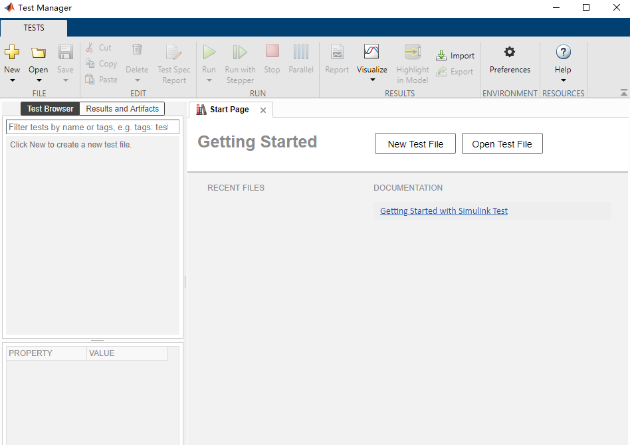Switch to Results and Artifacts tab
Screen dimensions: 630x445
coord(122,109)
